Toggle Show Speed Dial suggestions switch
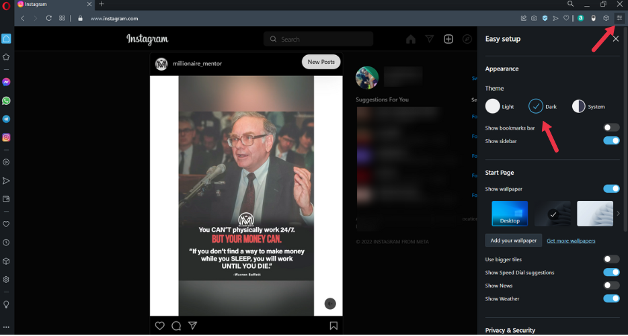 click(612, 272)
